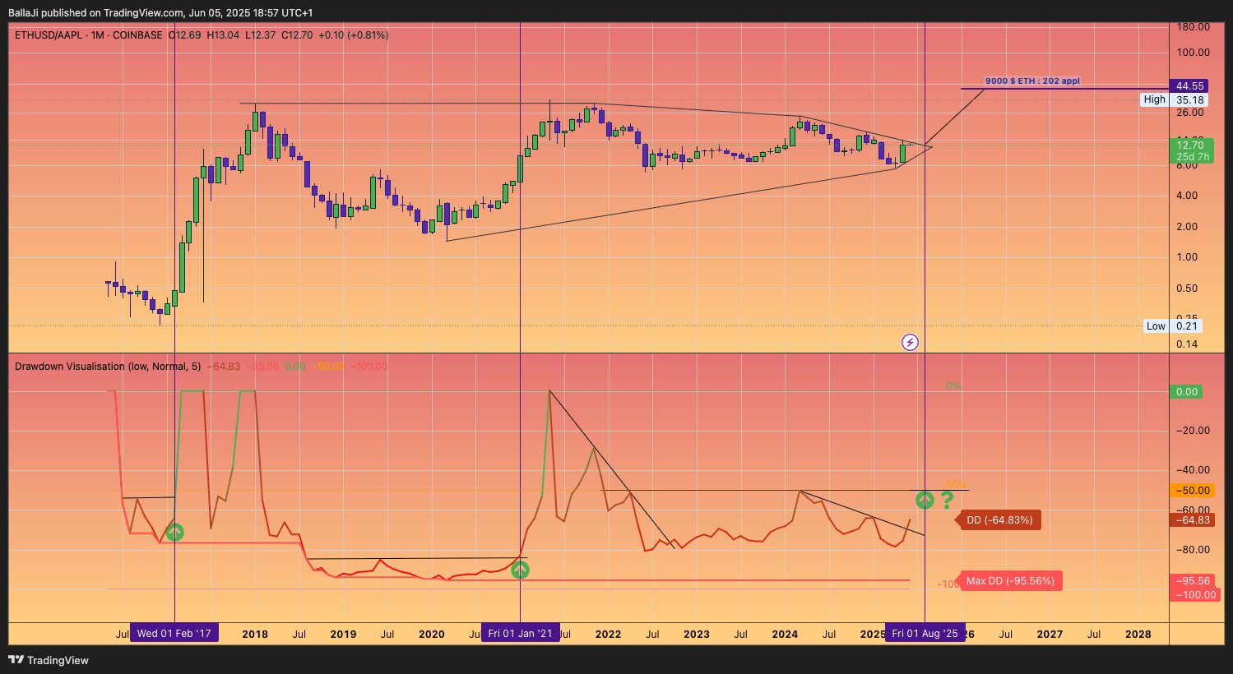Click the low value L12.37
The height and width of the screenshot is (674, 1233).
pos(260,35)
